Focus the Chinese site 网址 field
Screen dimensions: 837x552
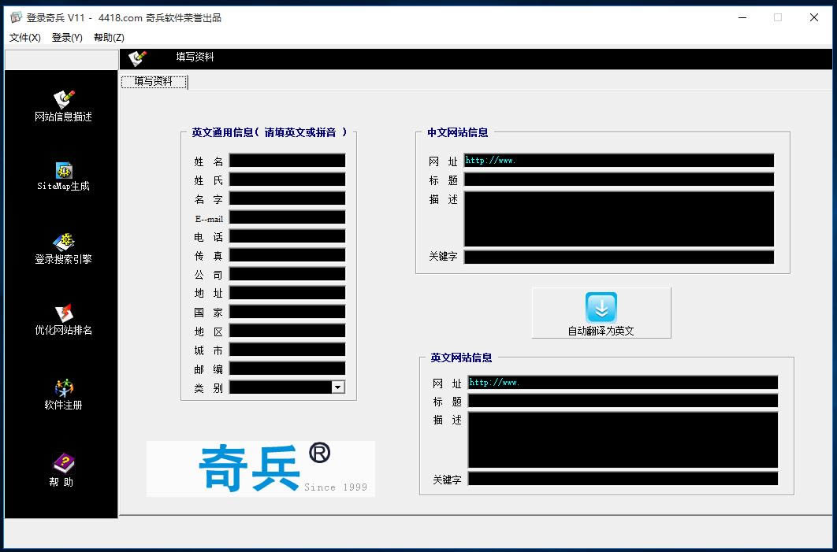pyautogui.click(x=619, y=161)
